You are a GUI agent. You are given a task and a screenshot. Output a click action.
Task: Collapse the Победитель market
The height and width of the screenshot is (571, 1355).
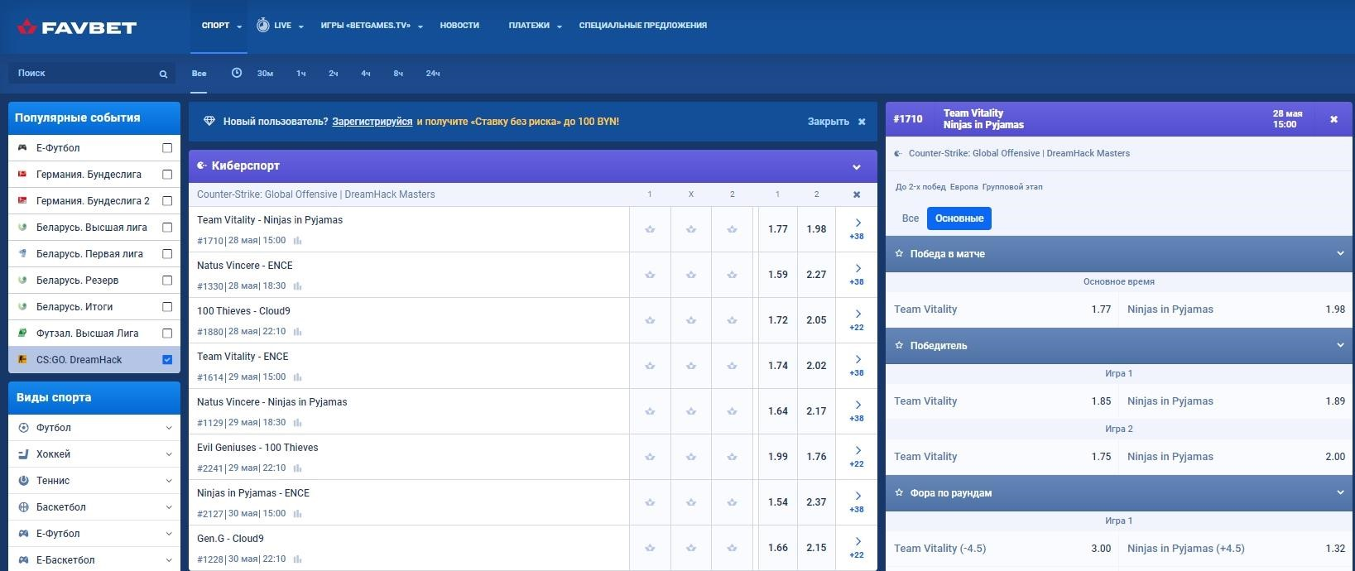[x=1340, y=345]
